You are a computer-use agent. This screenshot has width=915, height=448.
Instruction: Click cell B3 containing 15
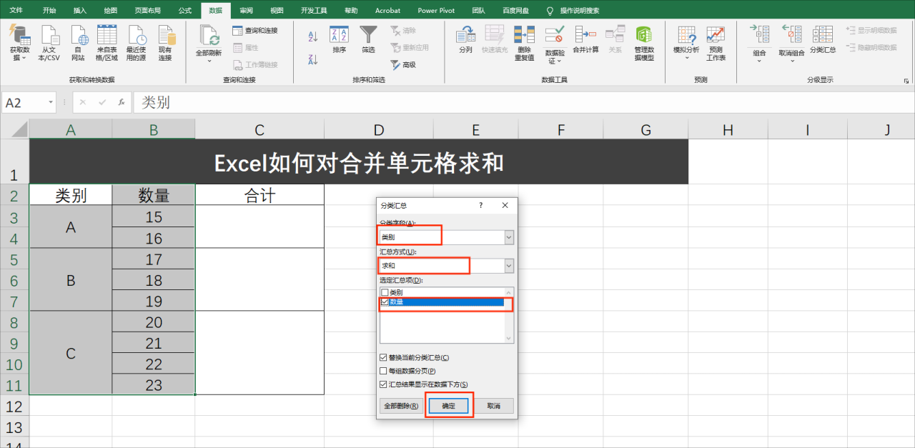click(x=154, y=216)
